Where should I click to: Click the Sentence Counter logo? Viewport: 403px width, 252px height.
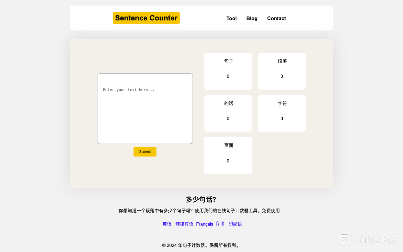point(146,18)
